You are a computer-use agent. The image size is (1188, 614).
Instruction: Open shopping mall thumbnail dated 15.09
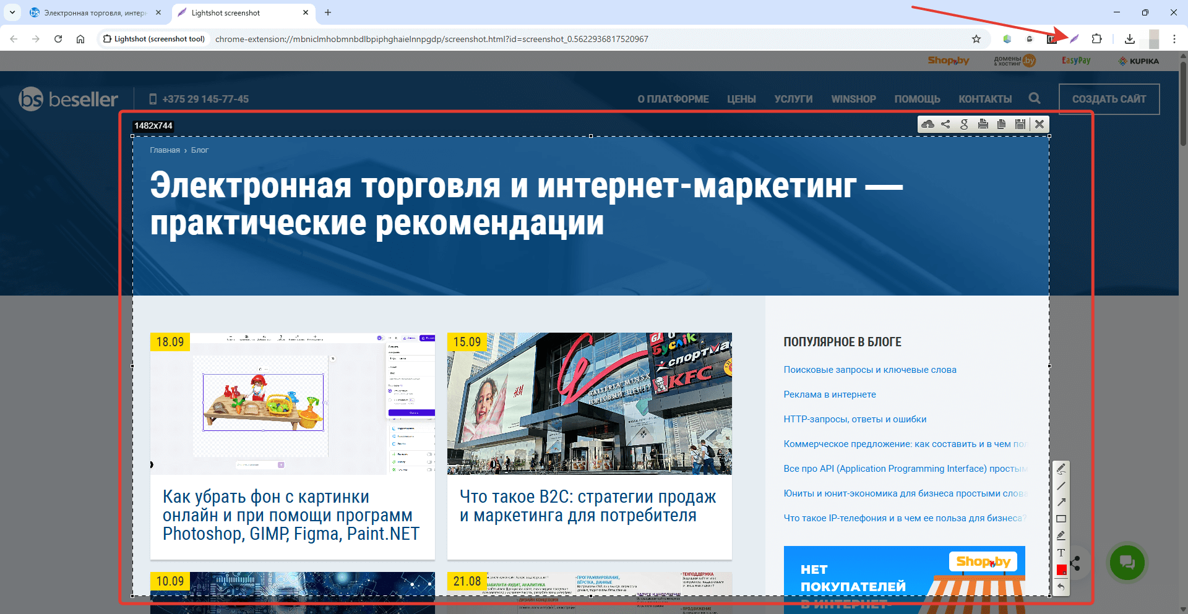[x=590, y=404]
